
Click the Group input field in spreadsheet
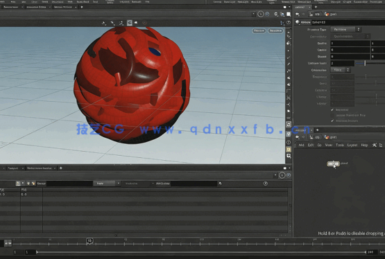click(69, 184)
